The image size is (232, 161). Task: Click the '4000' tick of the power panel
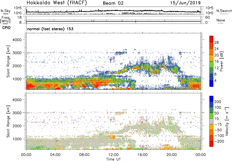pyautogui.click(x=17, y=40)
